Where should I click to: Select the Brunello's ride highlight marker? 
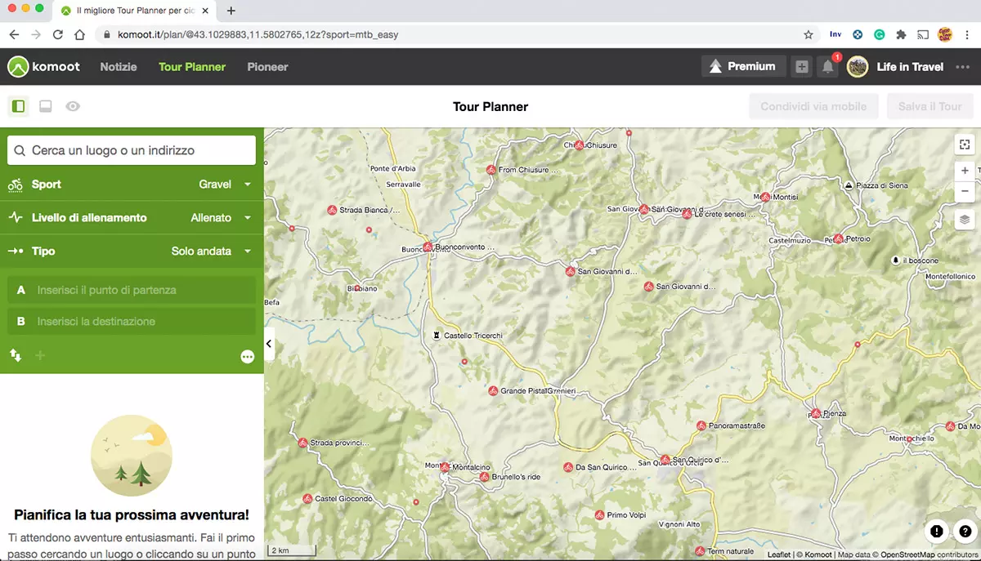coord(485,477)
